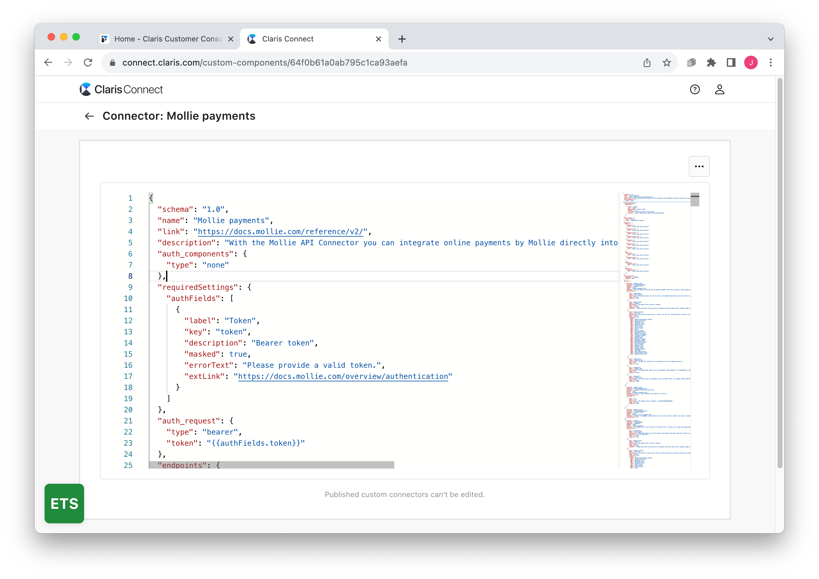Image resolution: width=819 pixels, height=579 pixels.
Task: Click the share page icon in address bar
Action: pos(647,63)
